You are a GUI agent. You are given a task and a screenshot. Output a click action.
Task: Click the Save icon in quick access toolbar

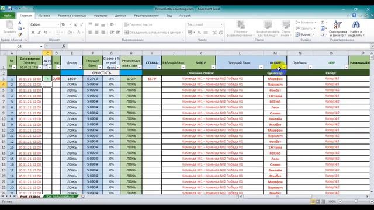click(x=10, y=9)
